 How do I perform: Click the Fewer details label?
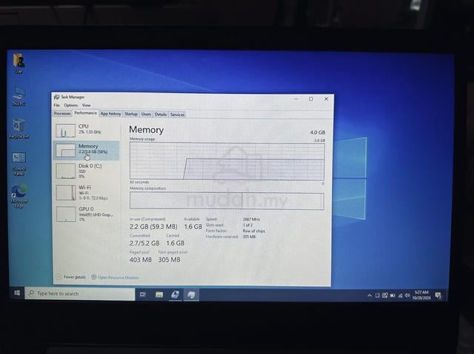[x=74, y=277]
